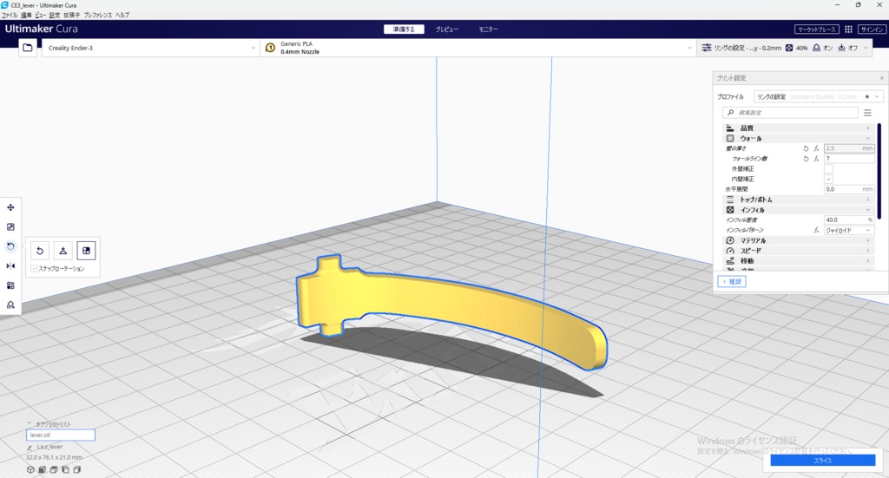The height and width of the screenshot is (478, 889).
Task: Open Creality Ender-3 printer dropdown
Action: click(x=150, y=48)
